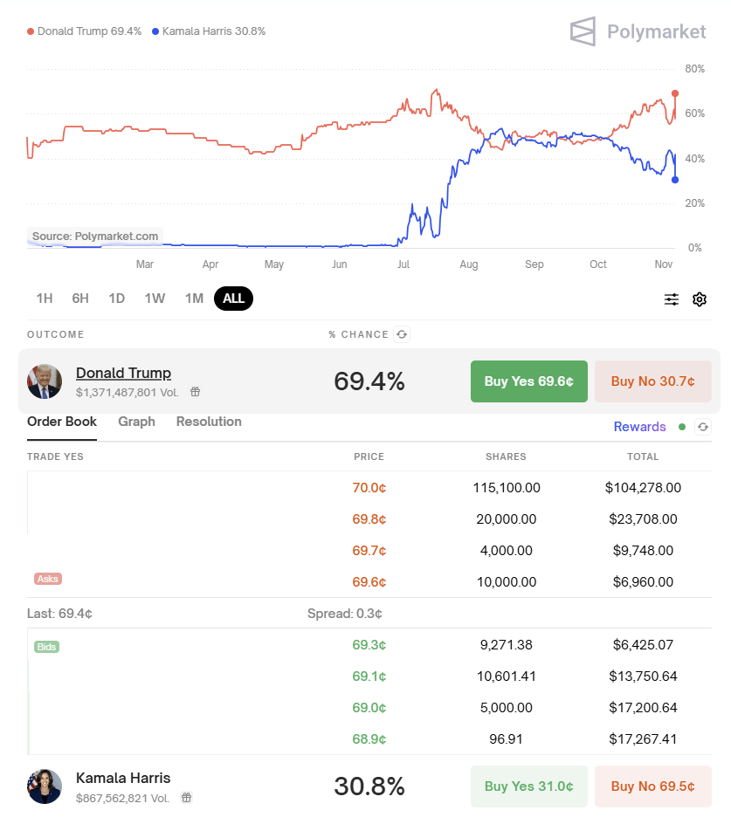Click the $867,562,821 Vol. text

click(122, 798)
